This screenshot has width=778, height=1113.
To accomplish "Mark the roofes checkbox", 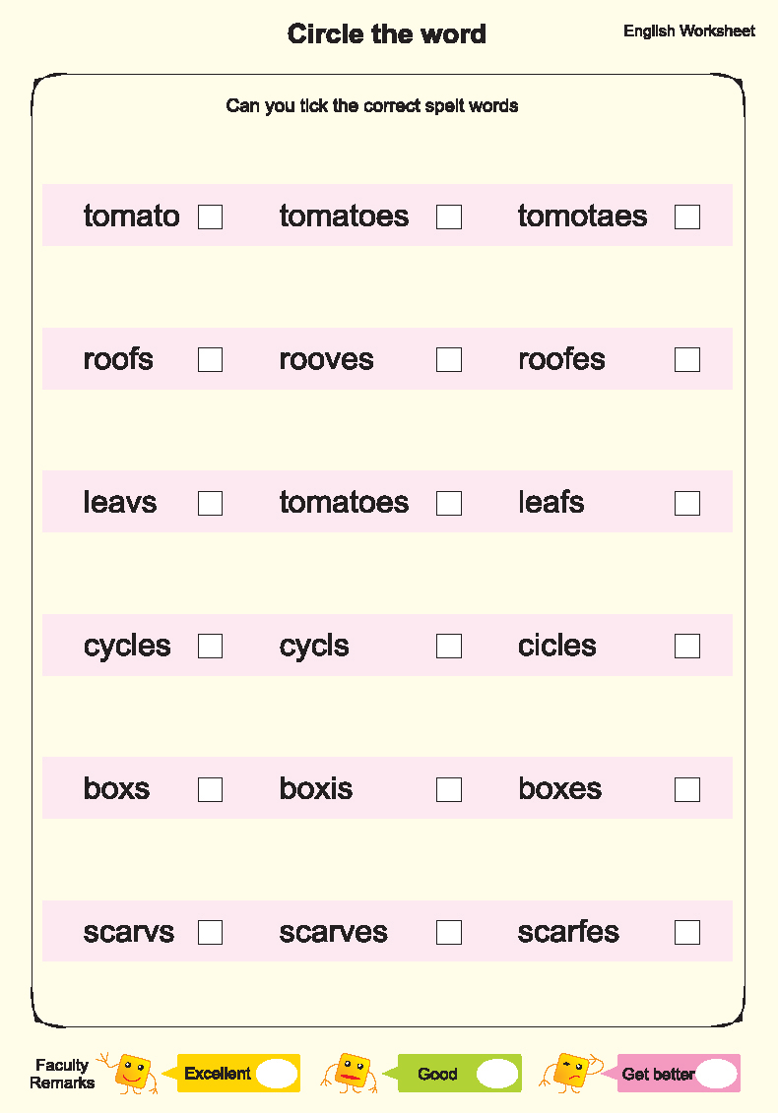I will pyautogui.click(x=687, y=360).
